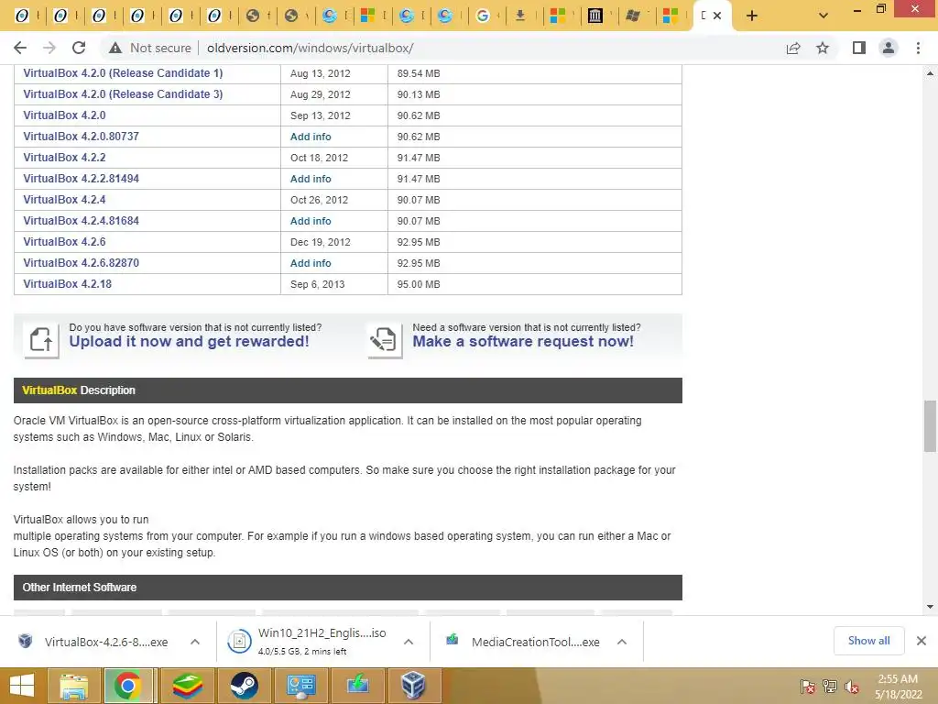
Task: Open the VirtualBox 4.2.4 link
Action: [x=65, y=199]
